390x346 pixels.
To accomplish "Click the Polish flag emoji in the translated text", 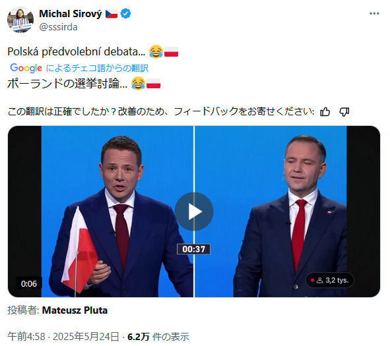I will point(154,84).
